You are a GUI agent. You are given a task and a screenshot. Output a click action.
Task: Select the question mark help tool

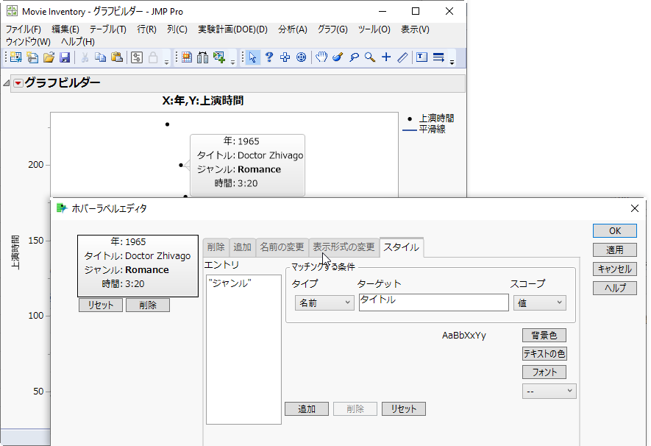click(x=269, y=57)
